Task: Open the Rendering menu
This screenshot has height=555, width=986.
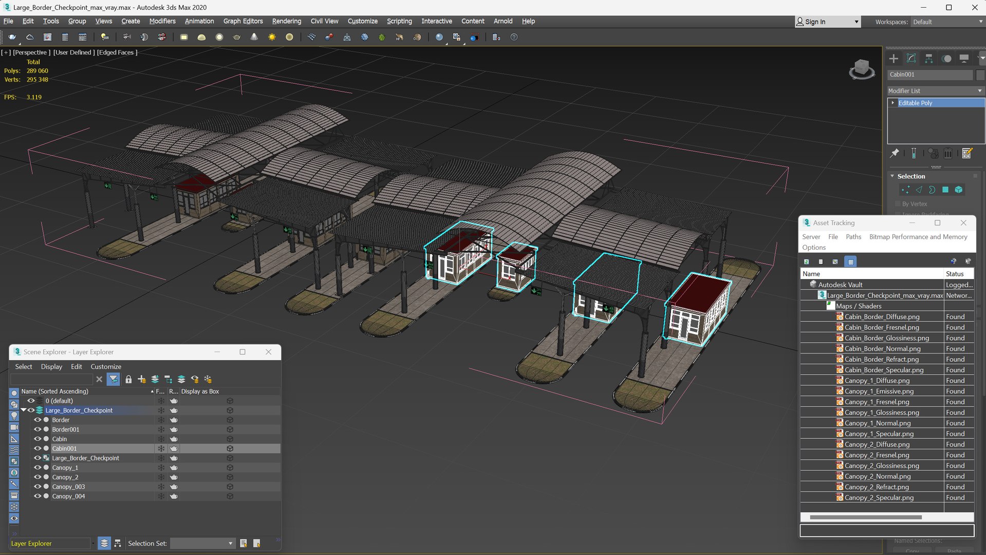Action: pos(286,21)
